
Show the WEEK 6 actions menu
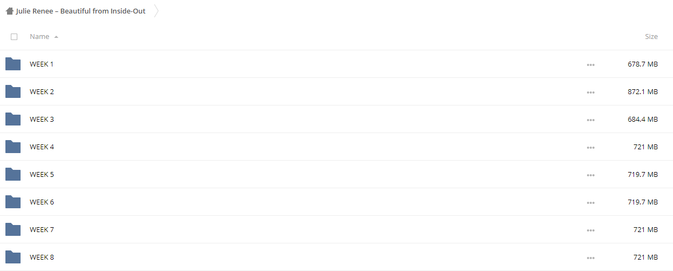(x=590, y=203)
